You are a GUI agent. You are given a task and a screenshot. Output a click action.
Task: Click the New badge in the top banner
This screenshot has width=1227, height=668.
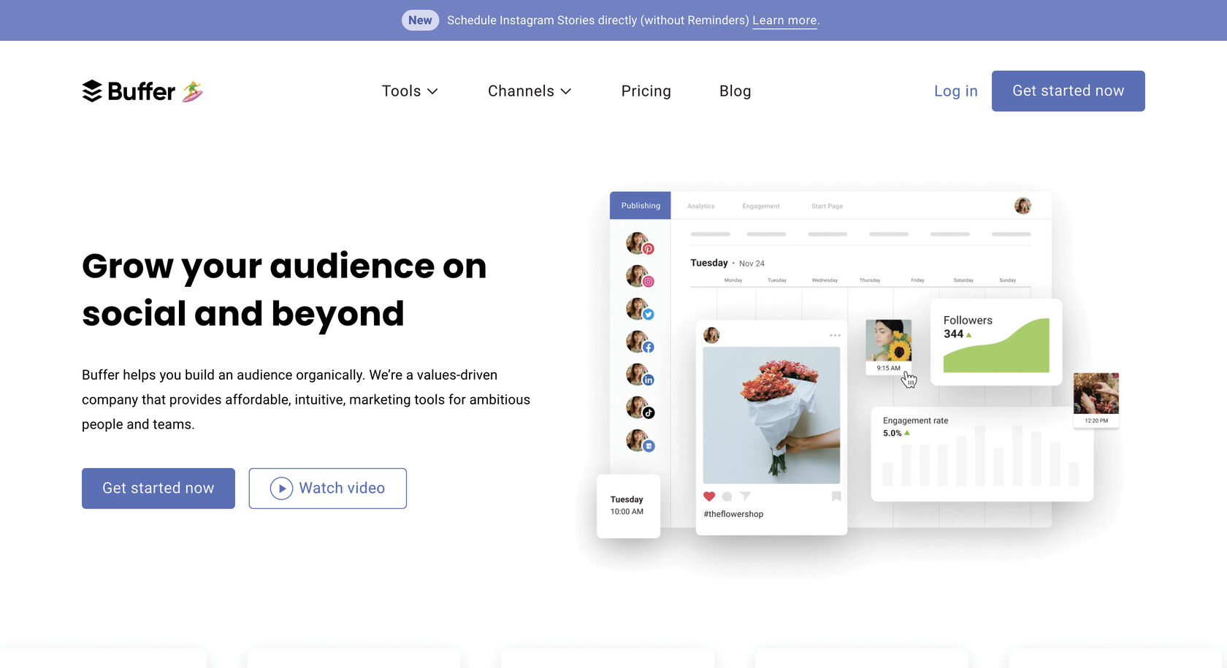coord(420,20)
